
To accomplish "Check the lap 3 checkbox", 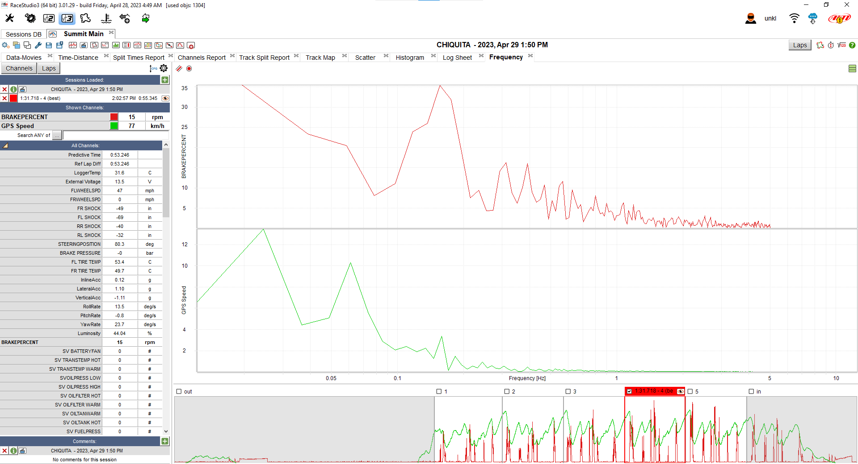I will point(568,391).
